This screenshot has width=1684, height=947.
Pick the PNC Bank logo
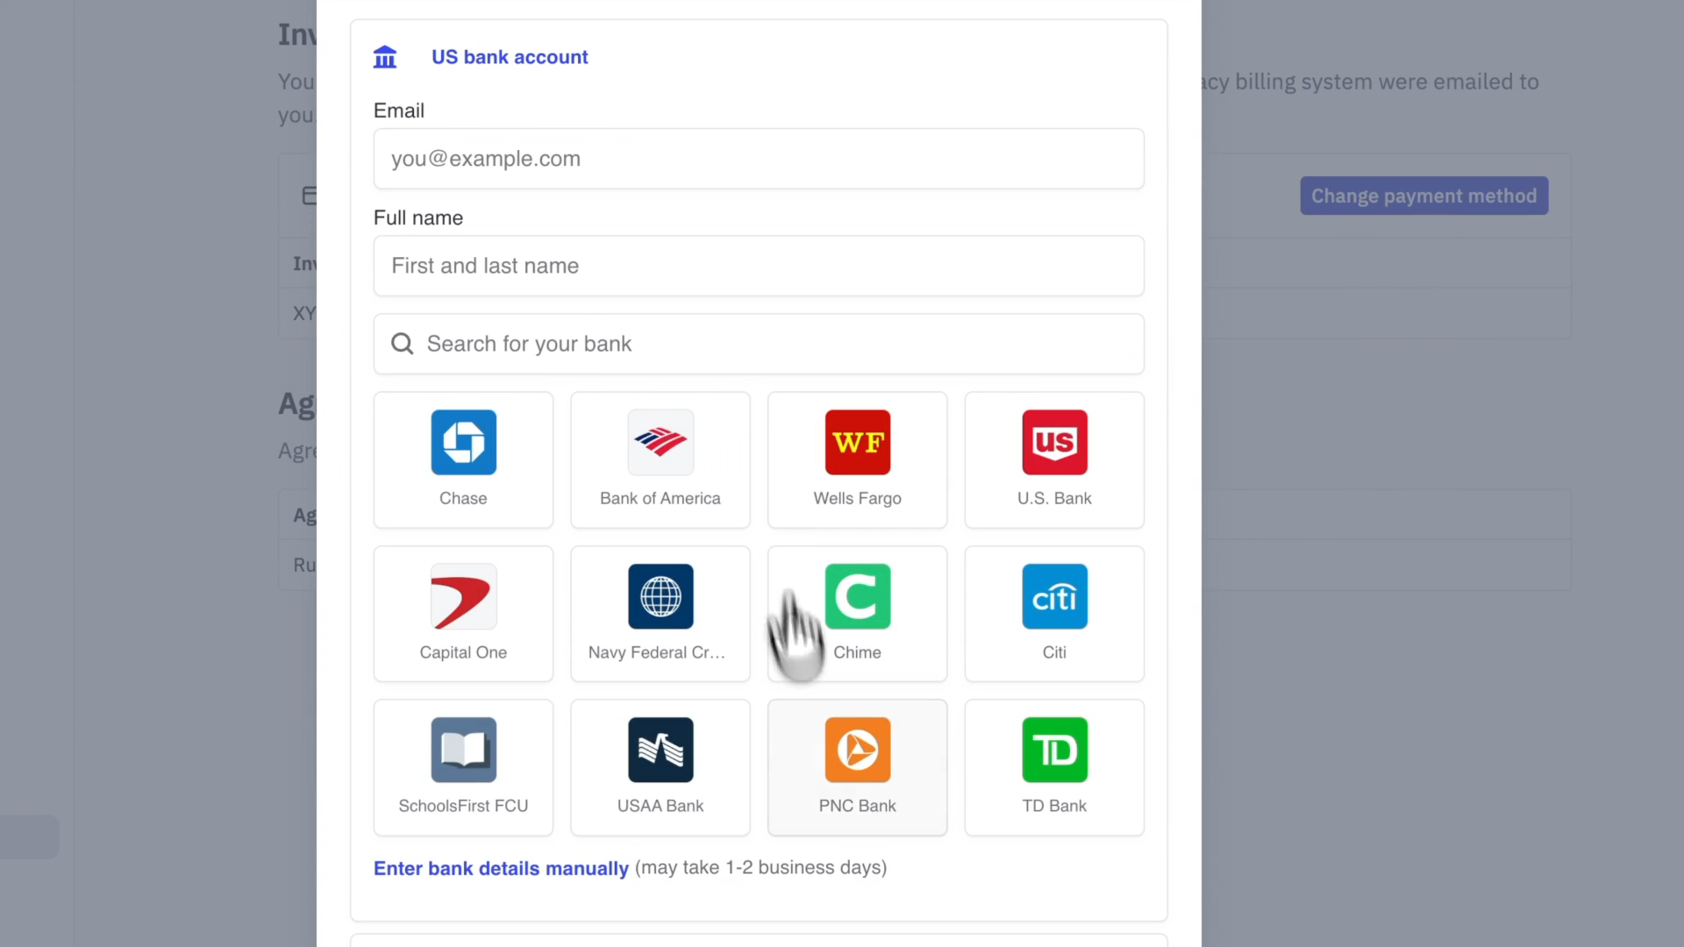pos(857,750)
